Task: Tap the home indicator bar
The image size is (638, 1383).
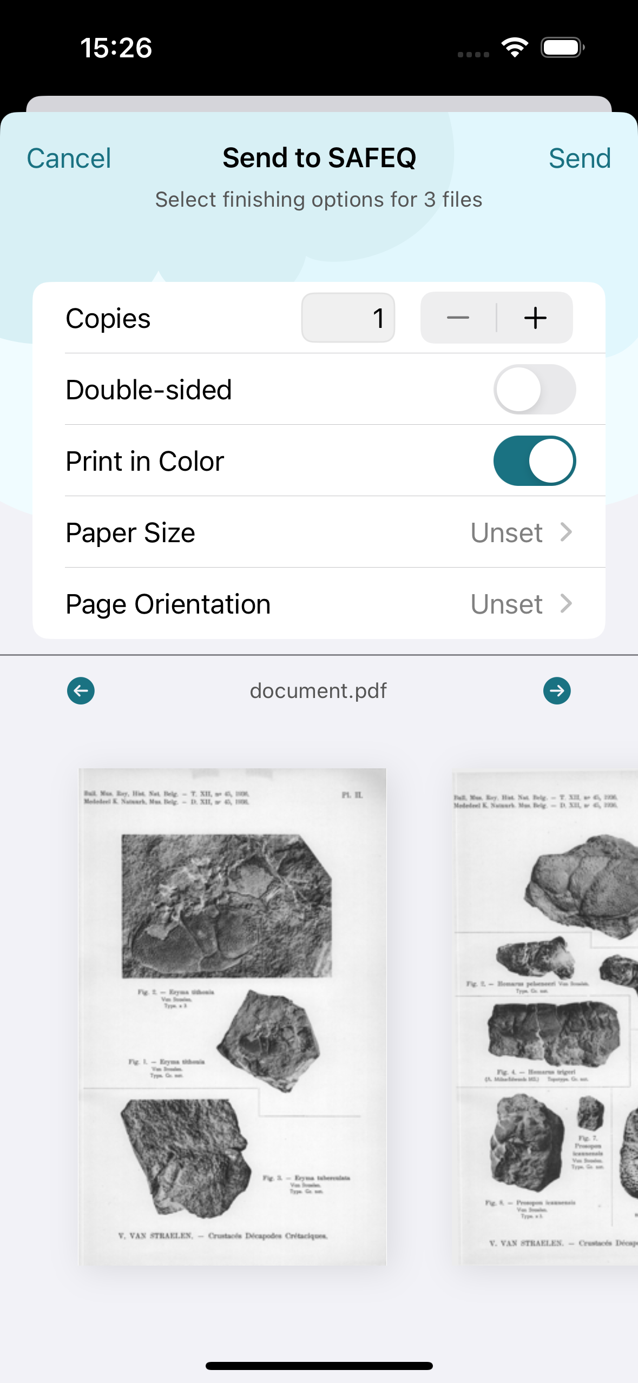Action: [319, 1366]
